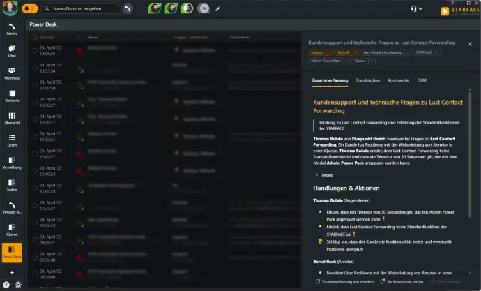Viewport: 481px width, 291px height.
Task: Open own user profile avatar
Action: (10, 8)
